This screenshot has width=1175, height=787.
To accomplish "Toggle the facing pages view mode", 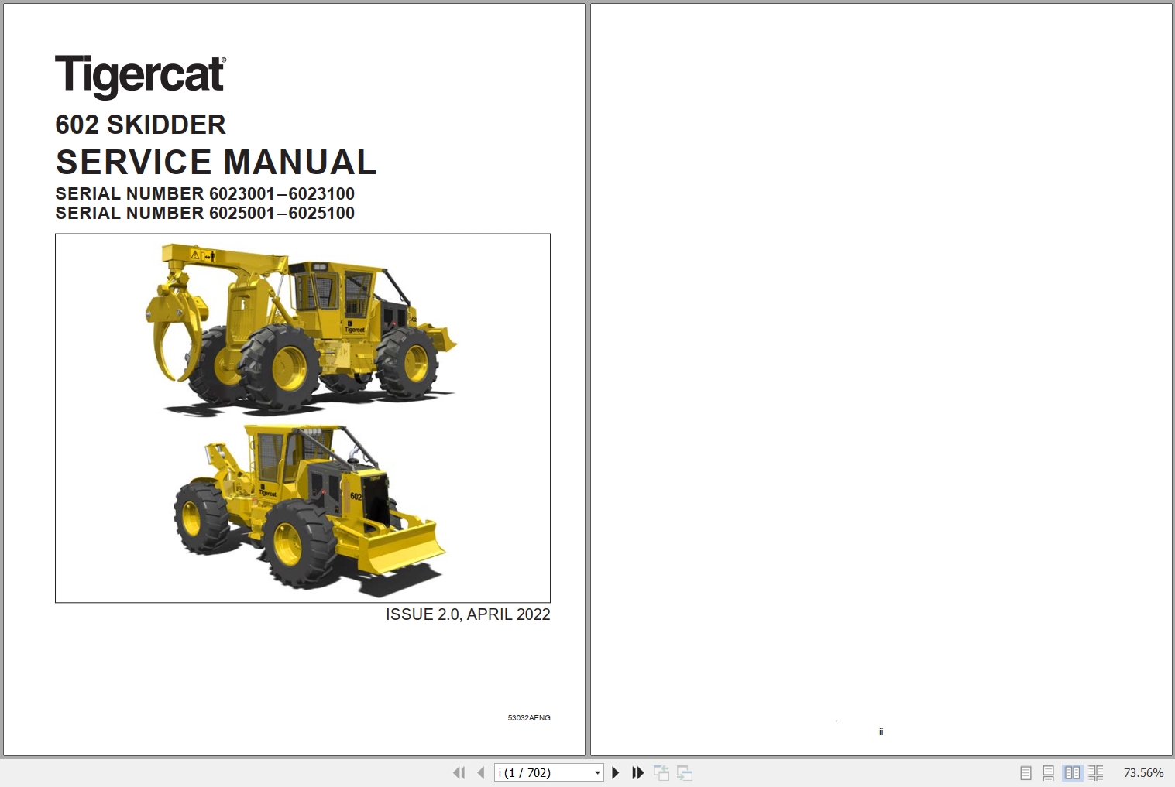I will point(1073,772).
